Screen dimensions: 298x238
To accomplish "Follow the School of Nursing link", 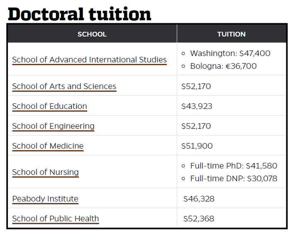I will [46, 172].
